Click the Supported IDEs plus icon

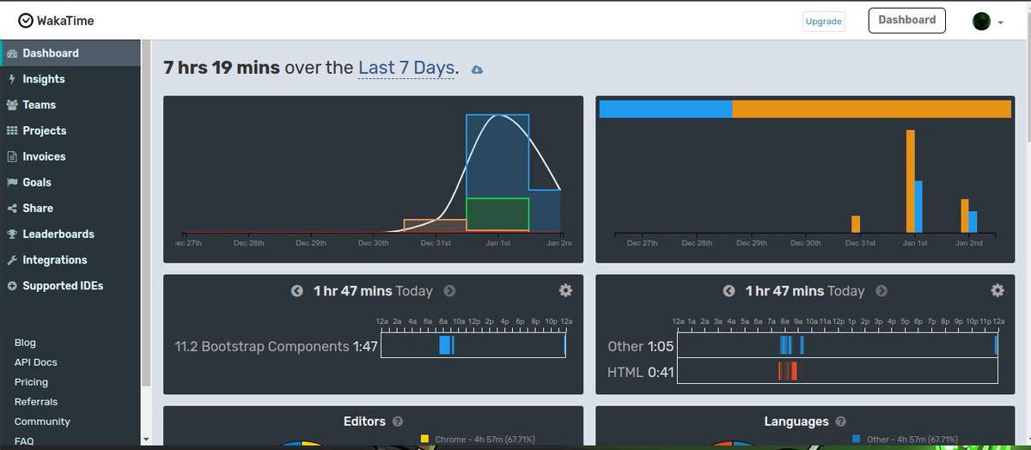point(12,285)
